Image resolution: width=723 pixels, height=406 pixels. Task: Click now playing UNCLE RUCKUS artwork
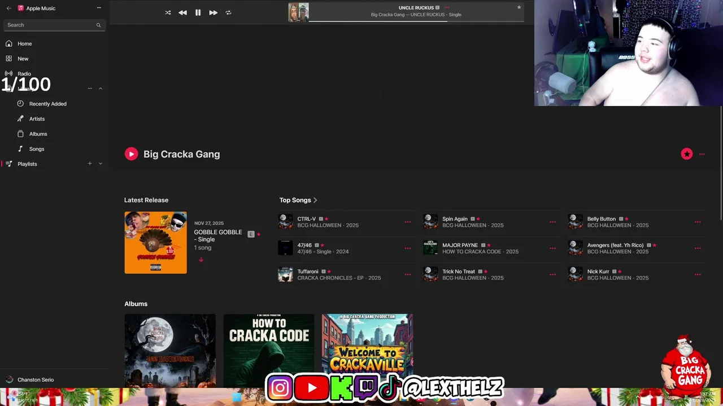click(298, 12)
